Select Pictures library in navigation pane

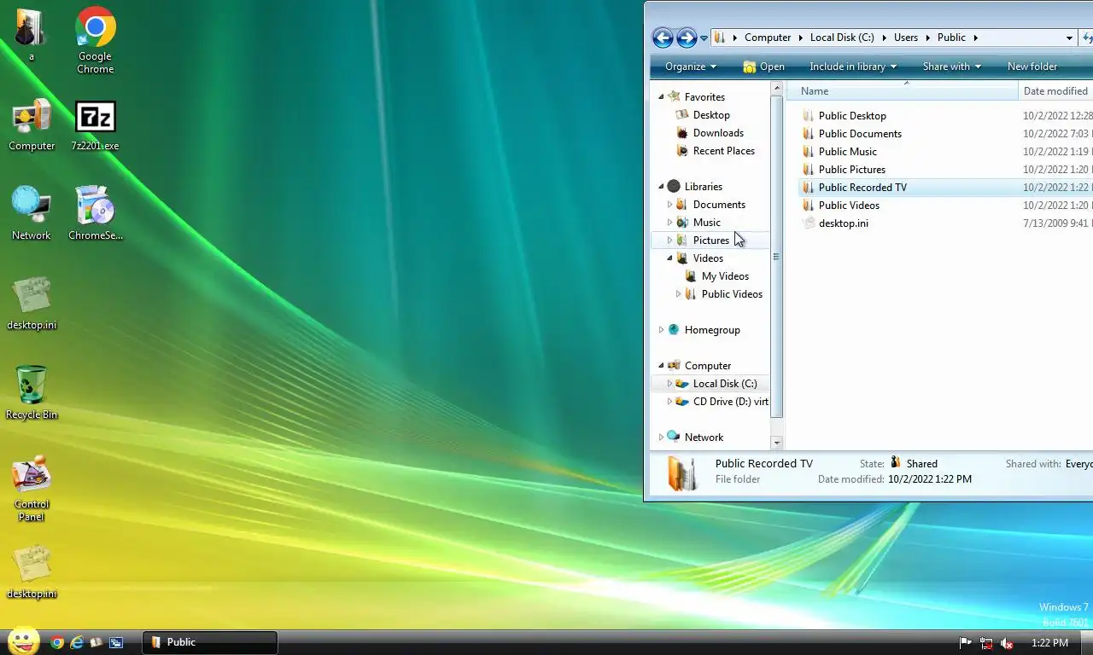pyautogui.click(x=710, y=241)
